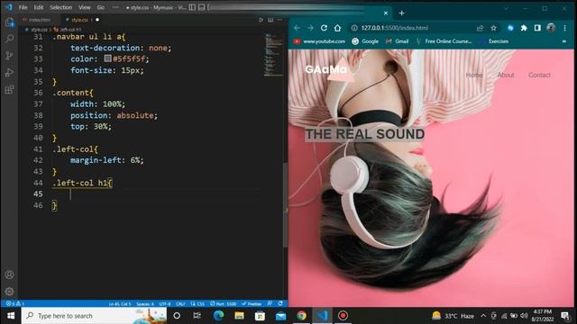Open the File menu
The height and width of the screenshot is (324, 577).
point(23,7)
